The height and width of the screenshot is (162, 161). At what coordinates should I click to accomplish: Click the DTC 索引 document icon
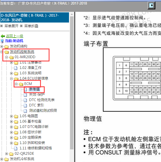(x=25, y=106)
